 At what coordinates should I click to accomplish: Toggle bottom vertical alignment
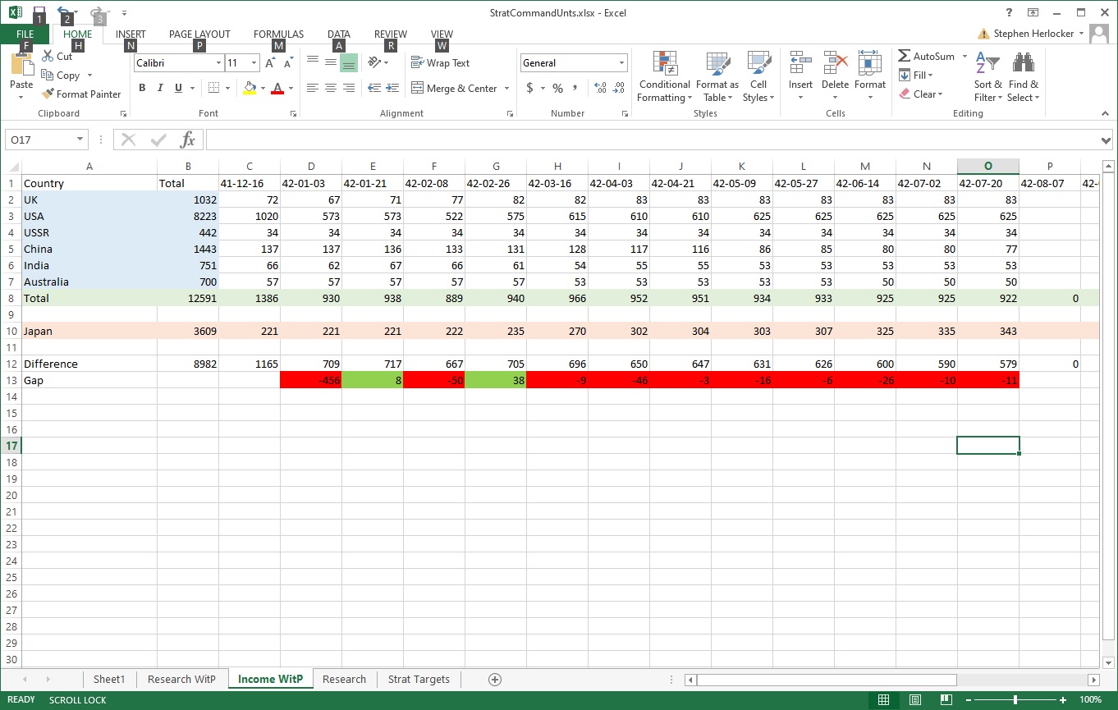tap(348, 62)
